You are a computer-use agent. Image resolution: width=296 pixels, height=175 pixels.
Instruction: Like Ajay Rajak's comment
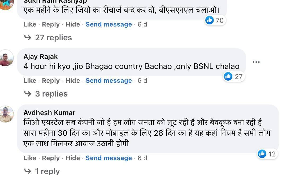click(x=30, y=81)
